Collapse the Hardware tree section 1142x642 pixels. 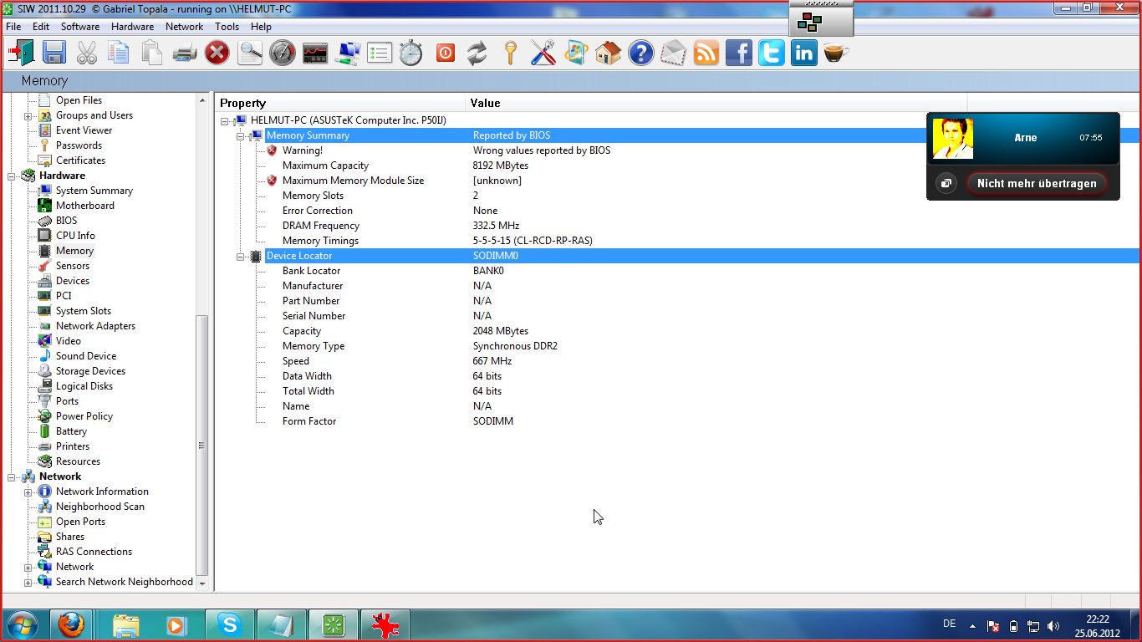click(x=13, y=176)
